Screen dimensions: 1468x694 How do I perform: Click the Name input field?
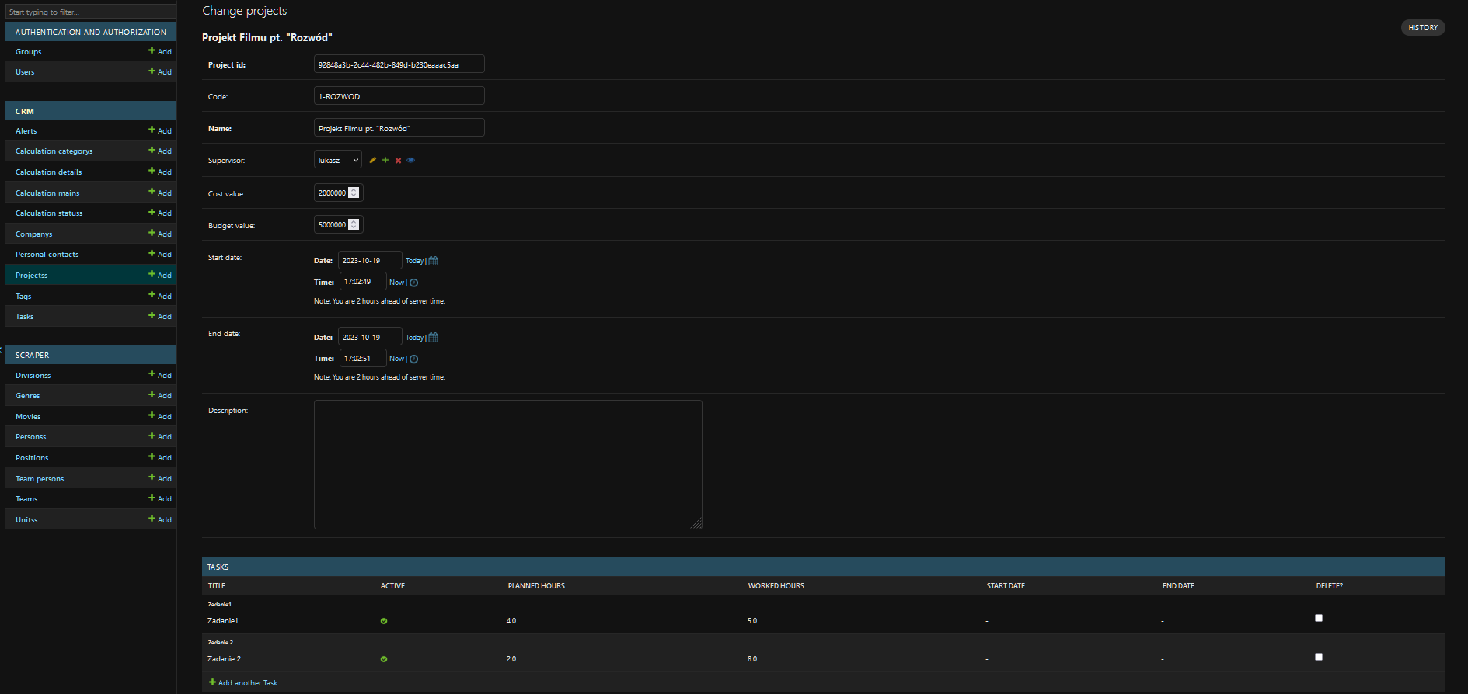coord(399,127)
